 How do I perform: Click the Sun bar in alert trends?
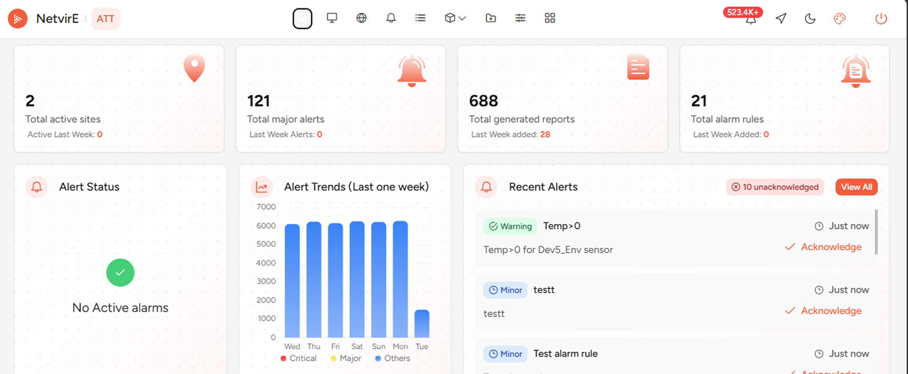(379, 280)
